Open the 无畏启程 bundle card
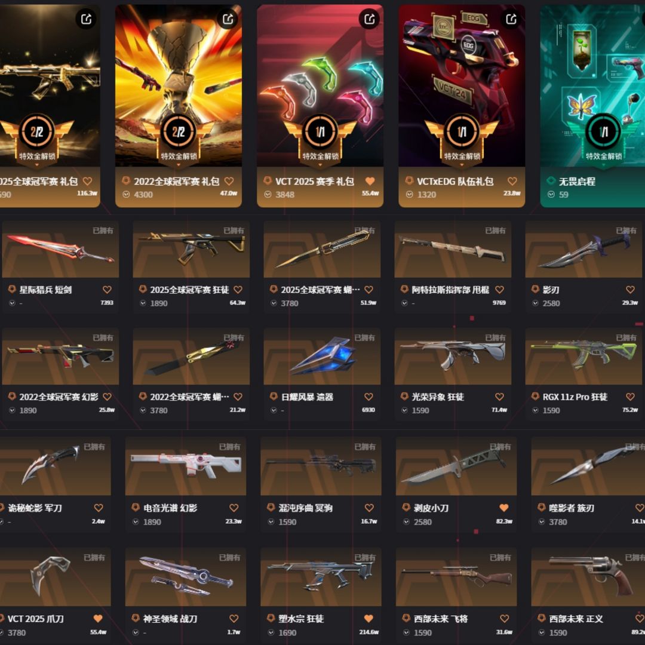Image resolution: width=645 pixels, height=645 pixels. click(592, 106)
